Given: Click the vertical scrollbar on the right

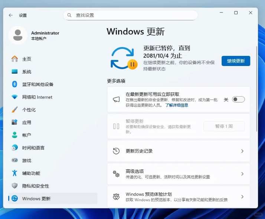Looking at the screenshot, I should pyautogui.click(x=256, y=88).
